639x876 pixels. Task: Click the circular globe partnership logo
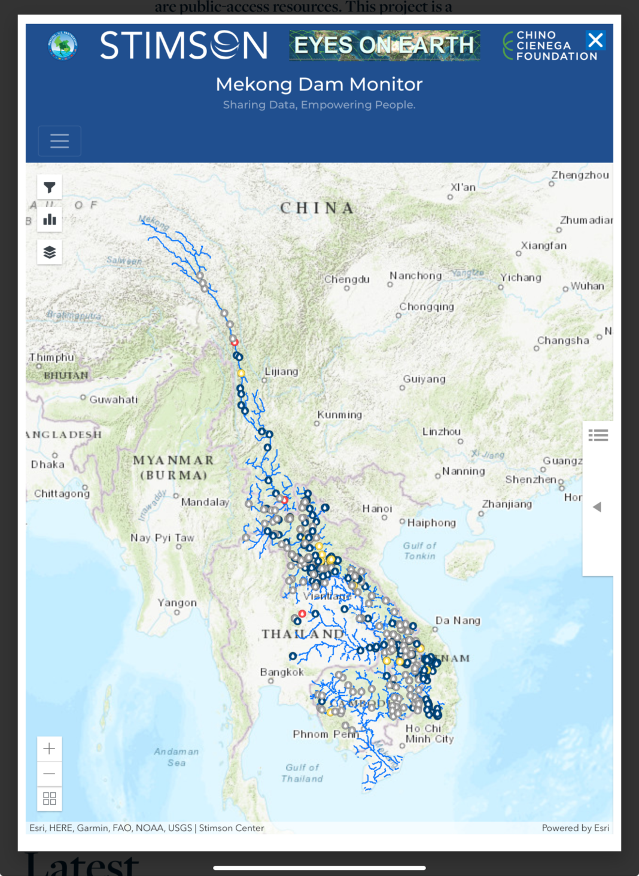click(62, 46)
